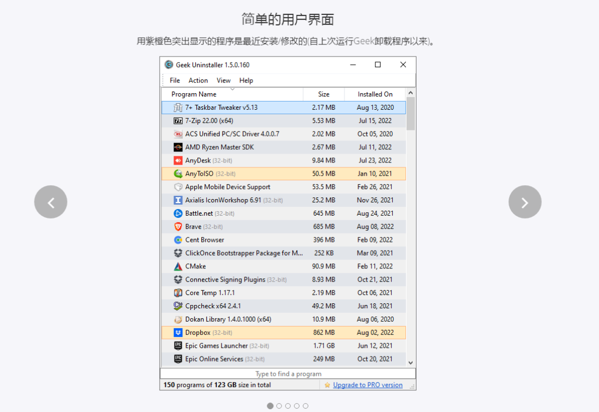Select the third carousel dot

(x=288, y=406)
